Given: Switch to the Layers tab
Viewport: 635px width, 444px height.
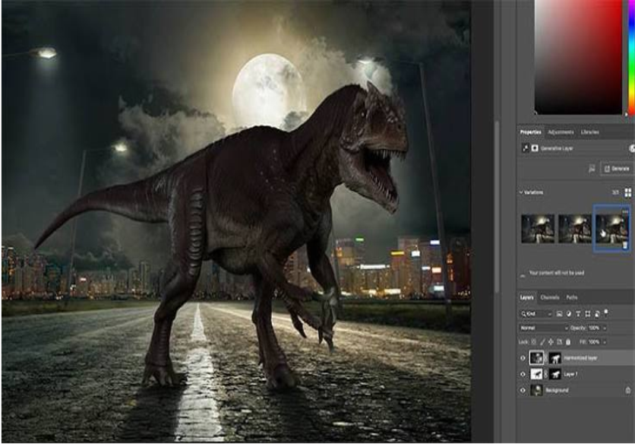Looking at the screenshot, I should [527, 297].
